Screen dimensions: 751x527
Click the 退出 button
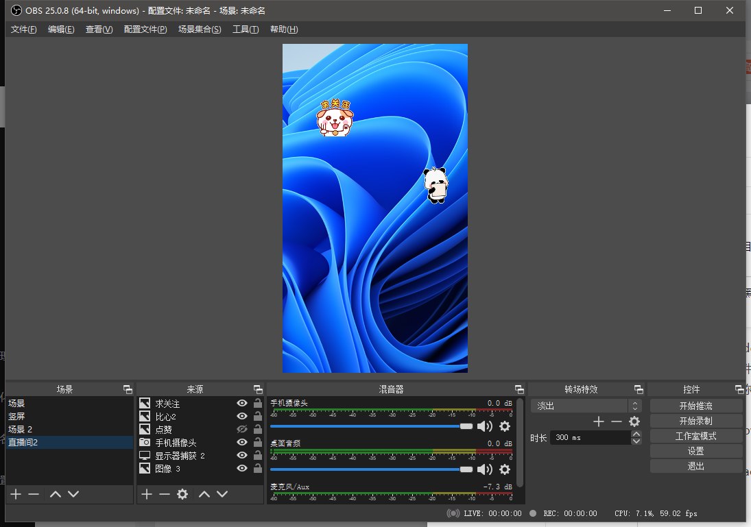pos(696,466)
